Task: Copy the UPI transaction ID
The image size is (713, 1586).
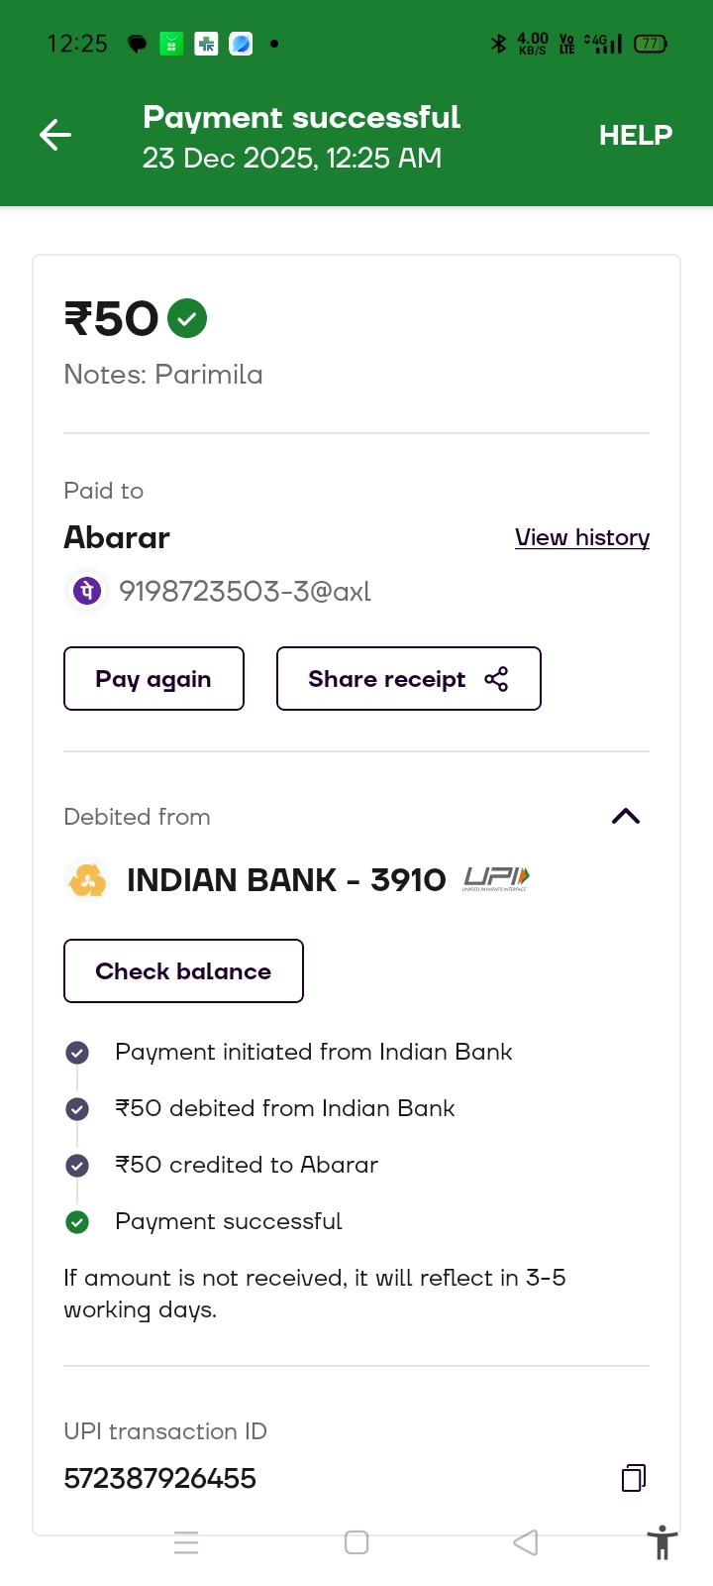Action: point(634,1478)
